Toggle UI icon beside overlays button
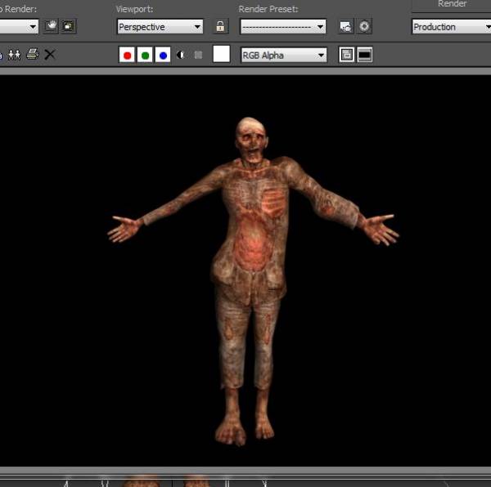This screenshot has width=491, height=487. coord(364,55)
